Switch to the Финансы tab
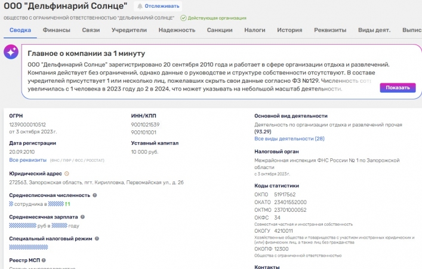 point(56,30)
